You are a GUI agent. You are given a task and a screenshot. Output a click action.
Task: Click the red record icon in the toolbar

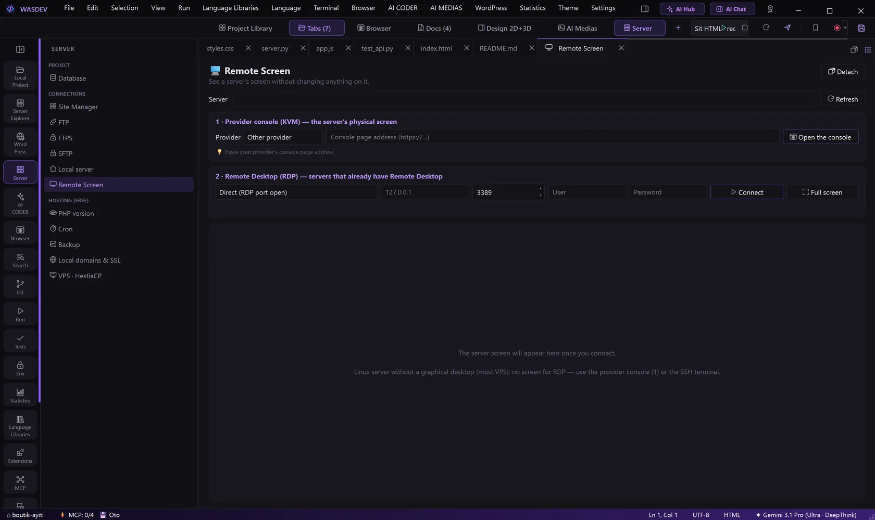point(837,28)
